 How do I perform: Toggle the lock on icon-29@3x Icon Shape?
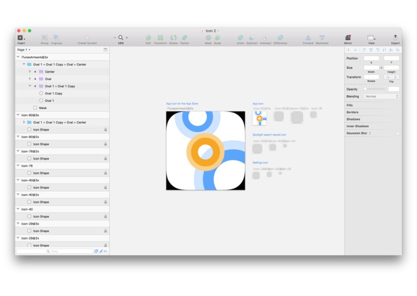pos(106,231)
